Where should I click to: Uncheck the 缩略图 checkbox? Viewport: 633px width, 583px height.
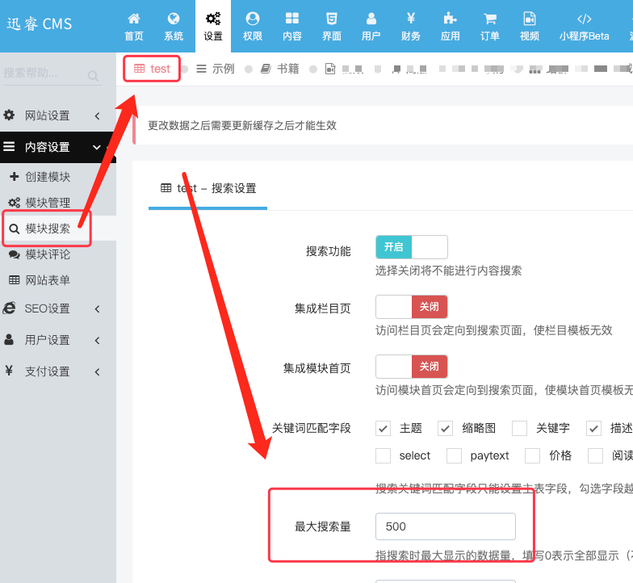tap(446, 428)
